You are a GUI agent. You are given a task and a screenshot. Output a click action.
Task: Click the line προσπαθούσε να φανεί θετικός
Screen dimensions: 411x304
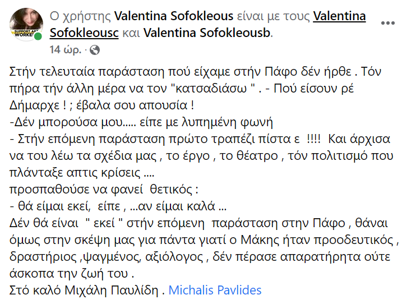point(104,190)
